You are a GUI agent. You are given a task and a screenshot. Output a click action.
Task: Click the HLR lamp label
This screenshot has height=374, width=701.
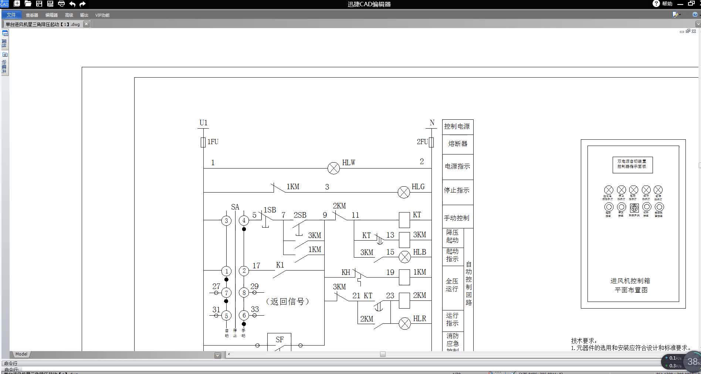(x=420, y=319)
